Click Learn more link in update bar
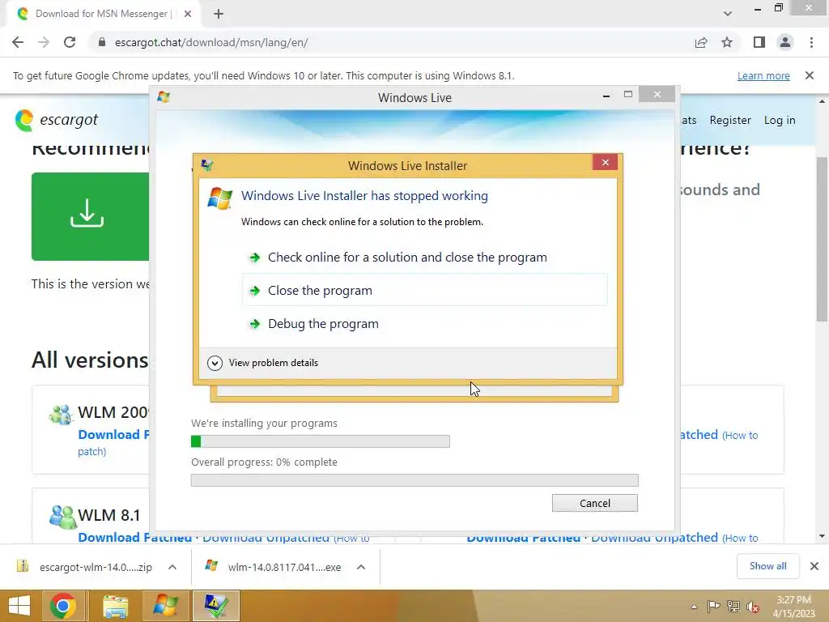Image resolution: width=829 pixels, height=622 pixels. [763, 75]
